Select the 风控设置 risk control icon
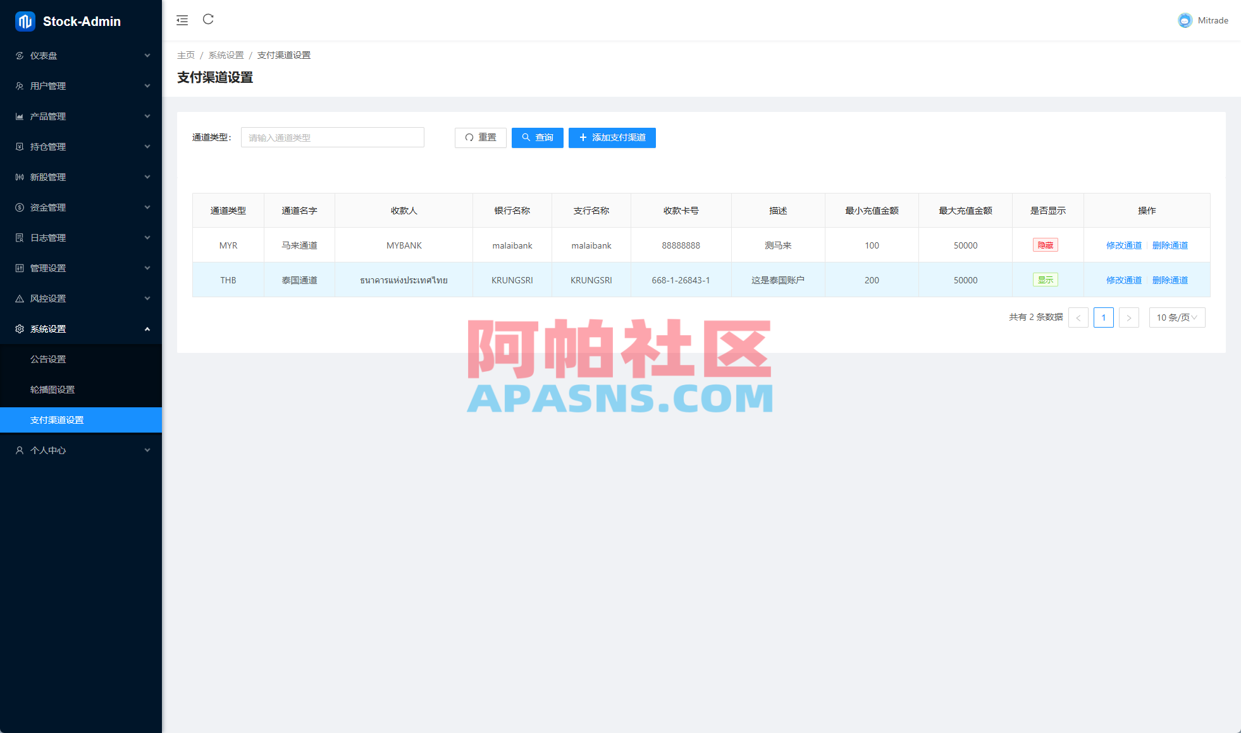Image resolution: width=1241 pixels, height=733 pixels. 19,299
